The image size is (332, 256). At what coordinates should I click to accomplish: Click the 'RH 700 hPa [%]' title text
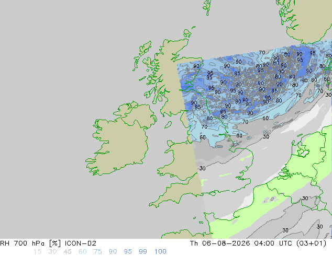(x=30, y=243)
